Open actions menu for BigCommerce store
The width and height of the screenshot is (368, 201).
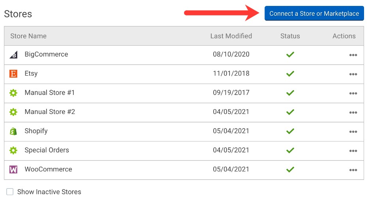[x=353, y=55]
